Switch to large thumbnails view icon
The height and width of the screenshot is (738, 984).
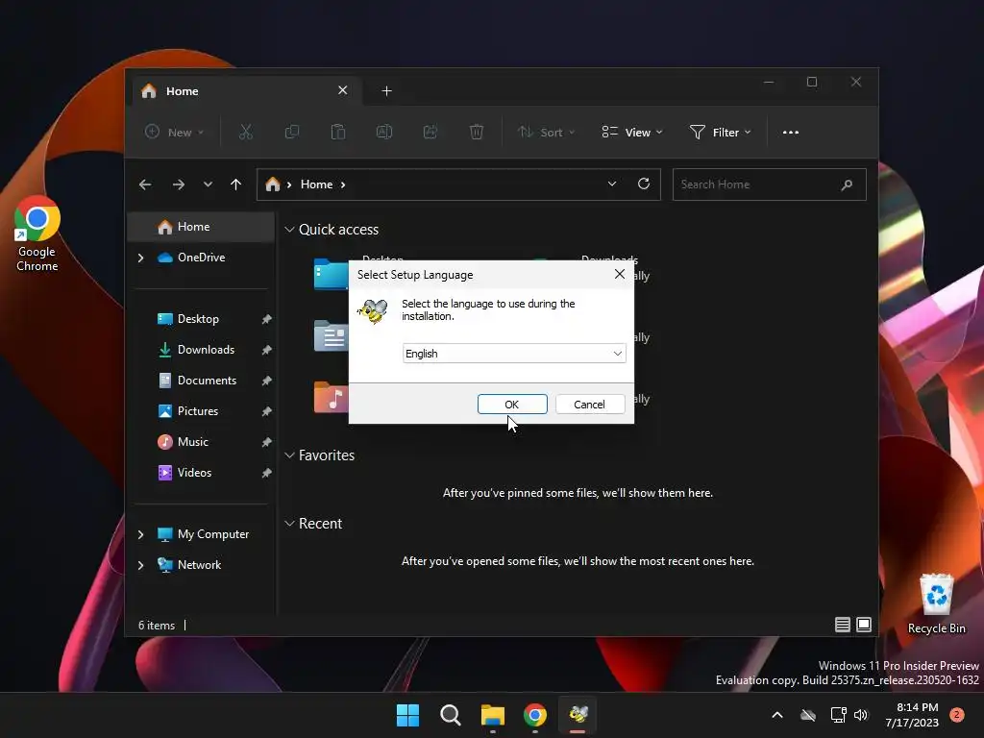pos(864,625)
